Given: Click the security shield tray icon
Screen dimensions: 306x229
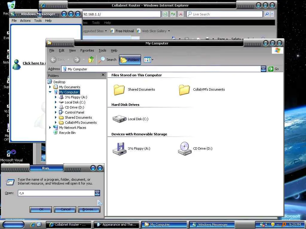Looking at the screenshot, I should [x=273, y=225].
